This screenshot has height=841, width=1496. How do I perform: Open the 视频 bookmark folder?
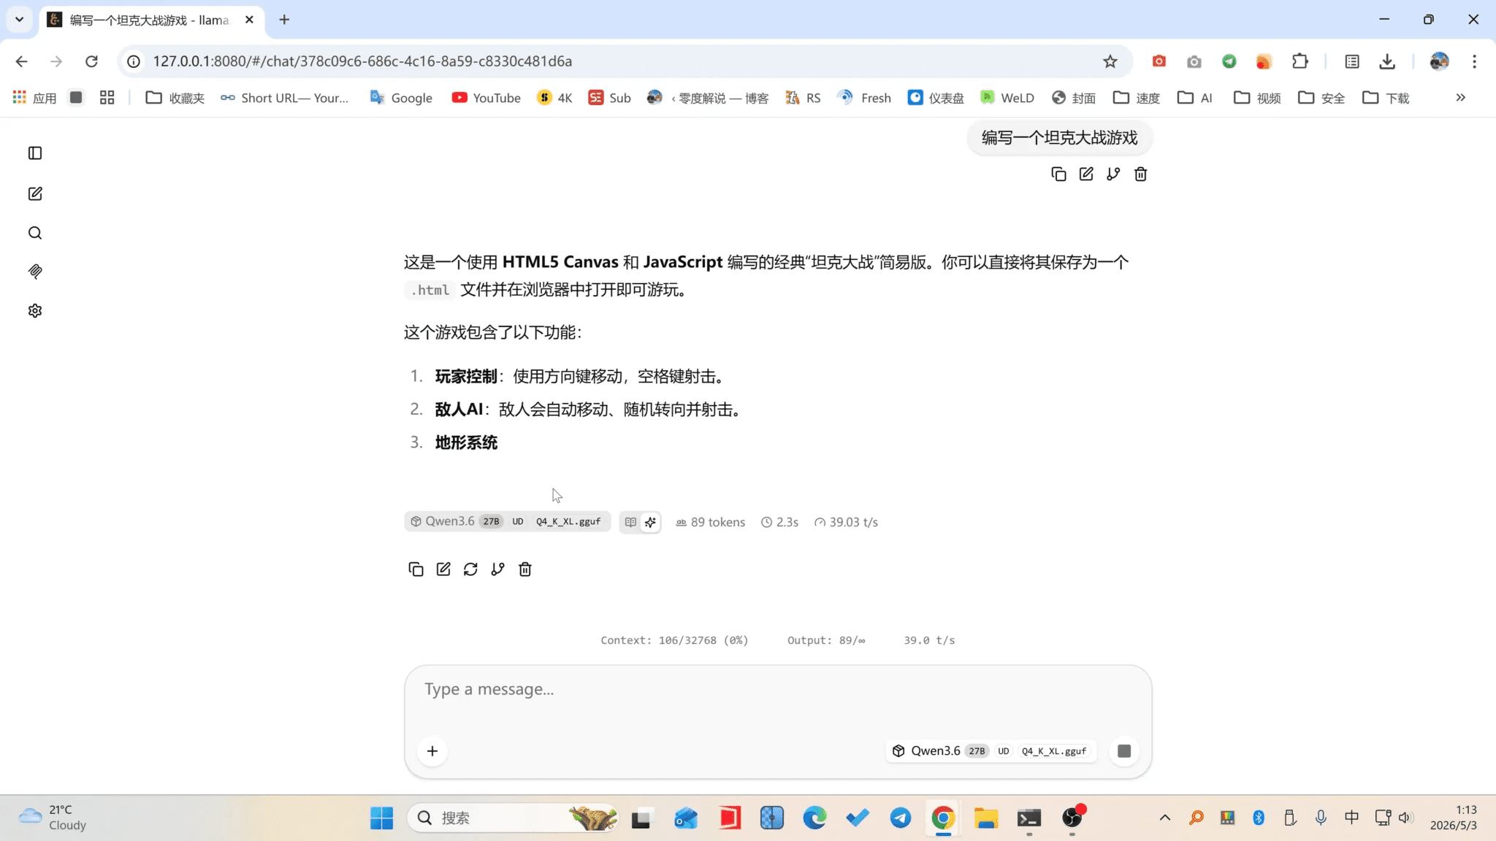tap(1257, 98)
